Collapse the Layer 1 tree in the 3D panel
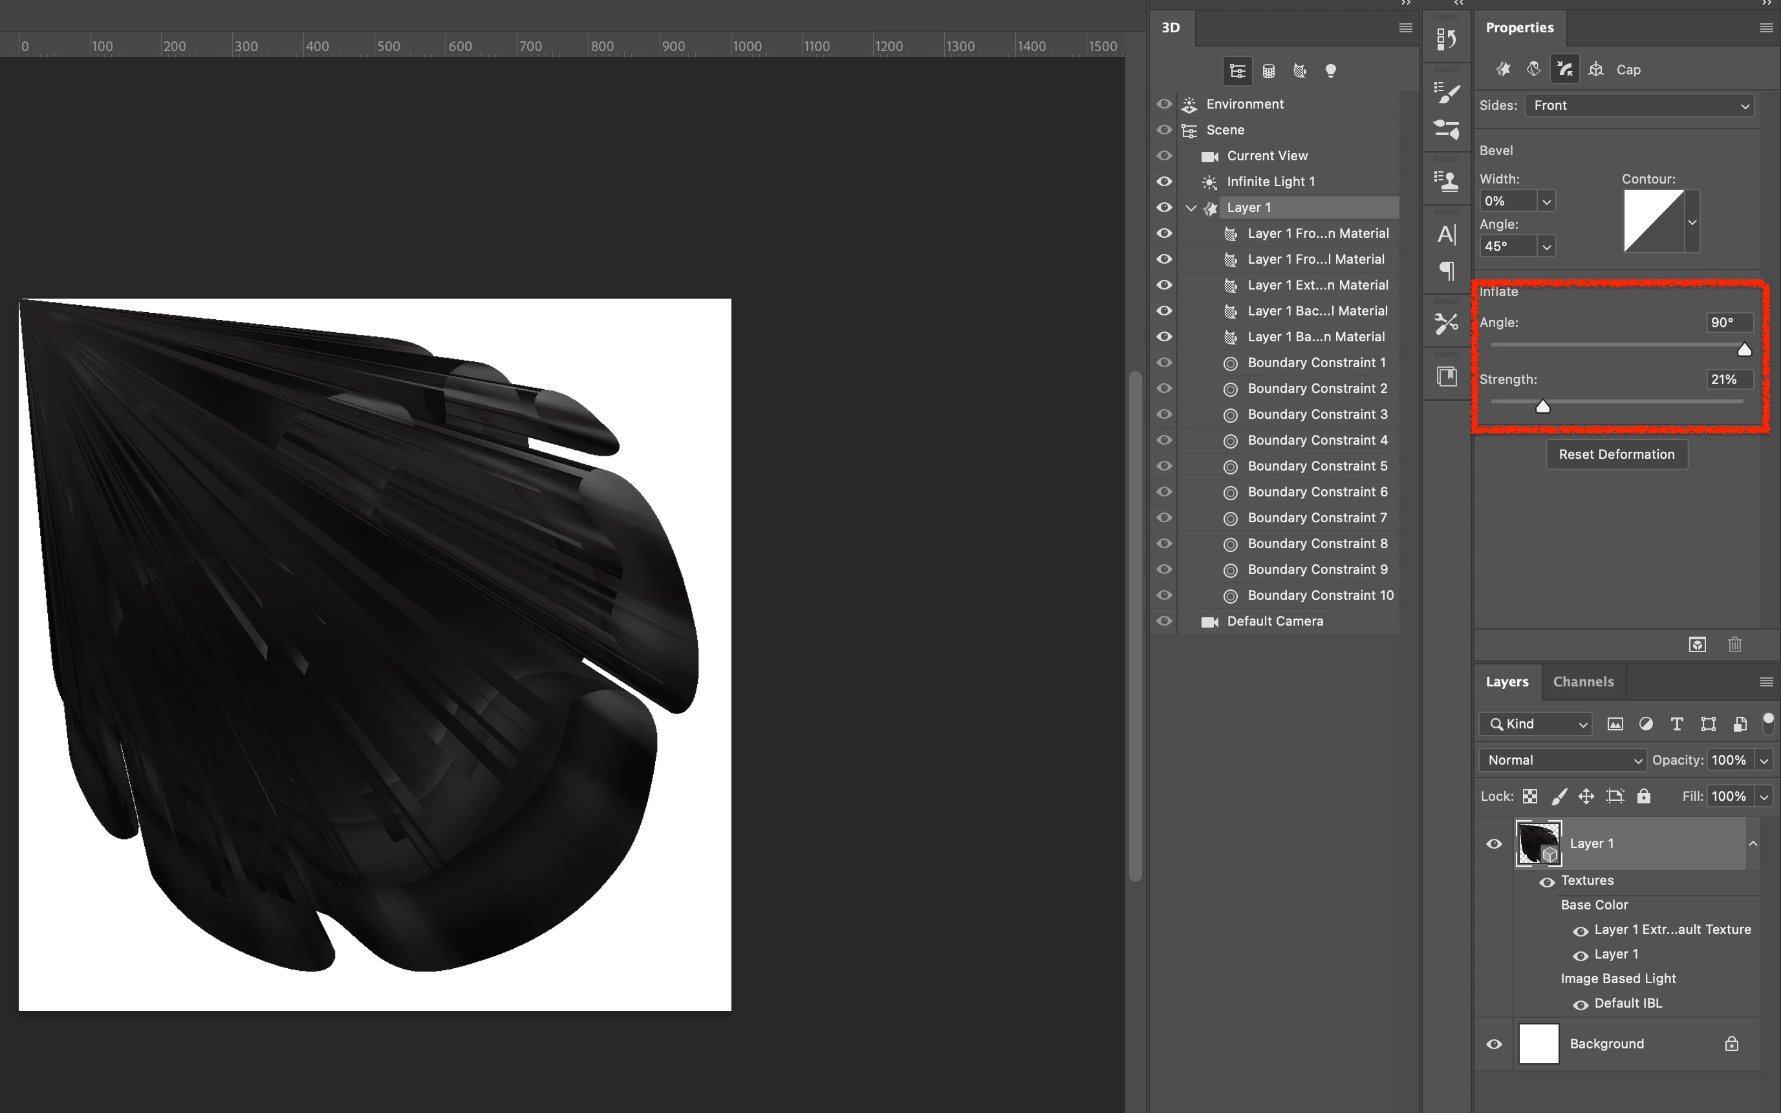This screenshot has width=1781, height=1113. [x=1191, y=207]
